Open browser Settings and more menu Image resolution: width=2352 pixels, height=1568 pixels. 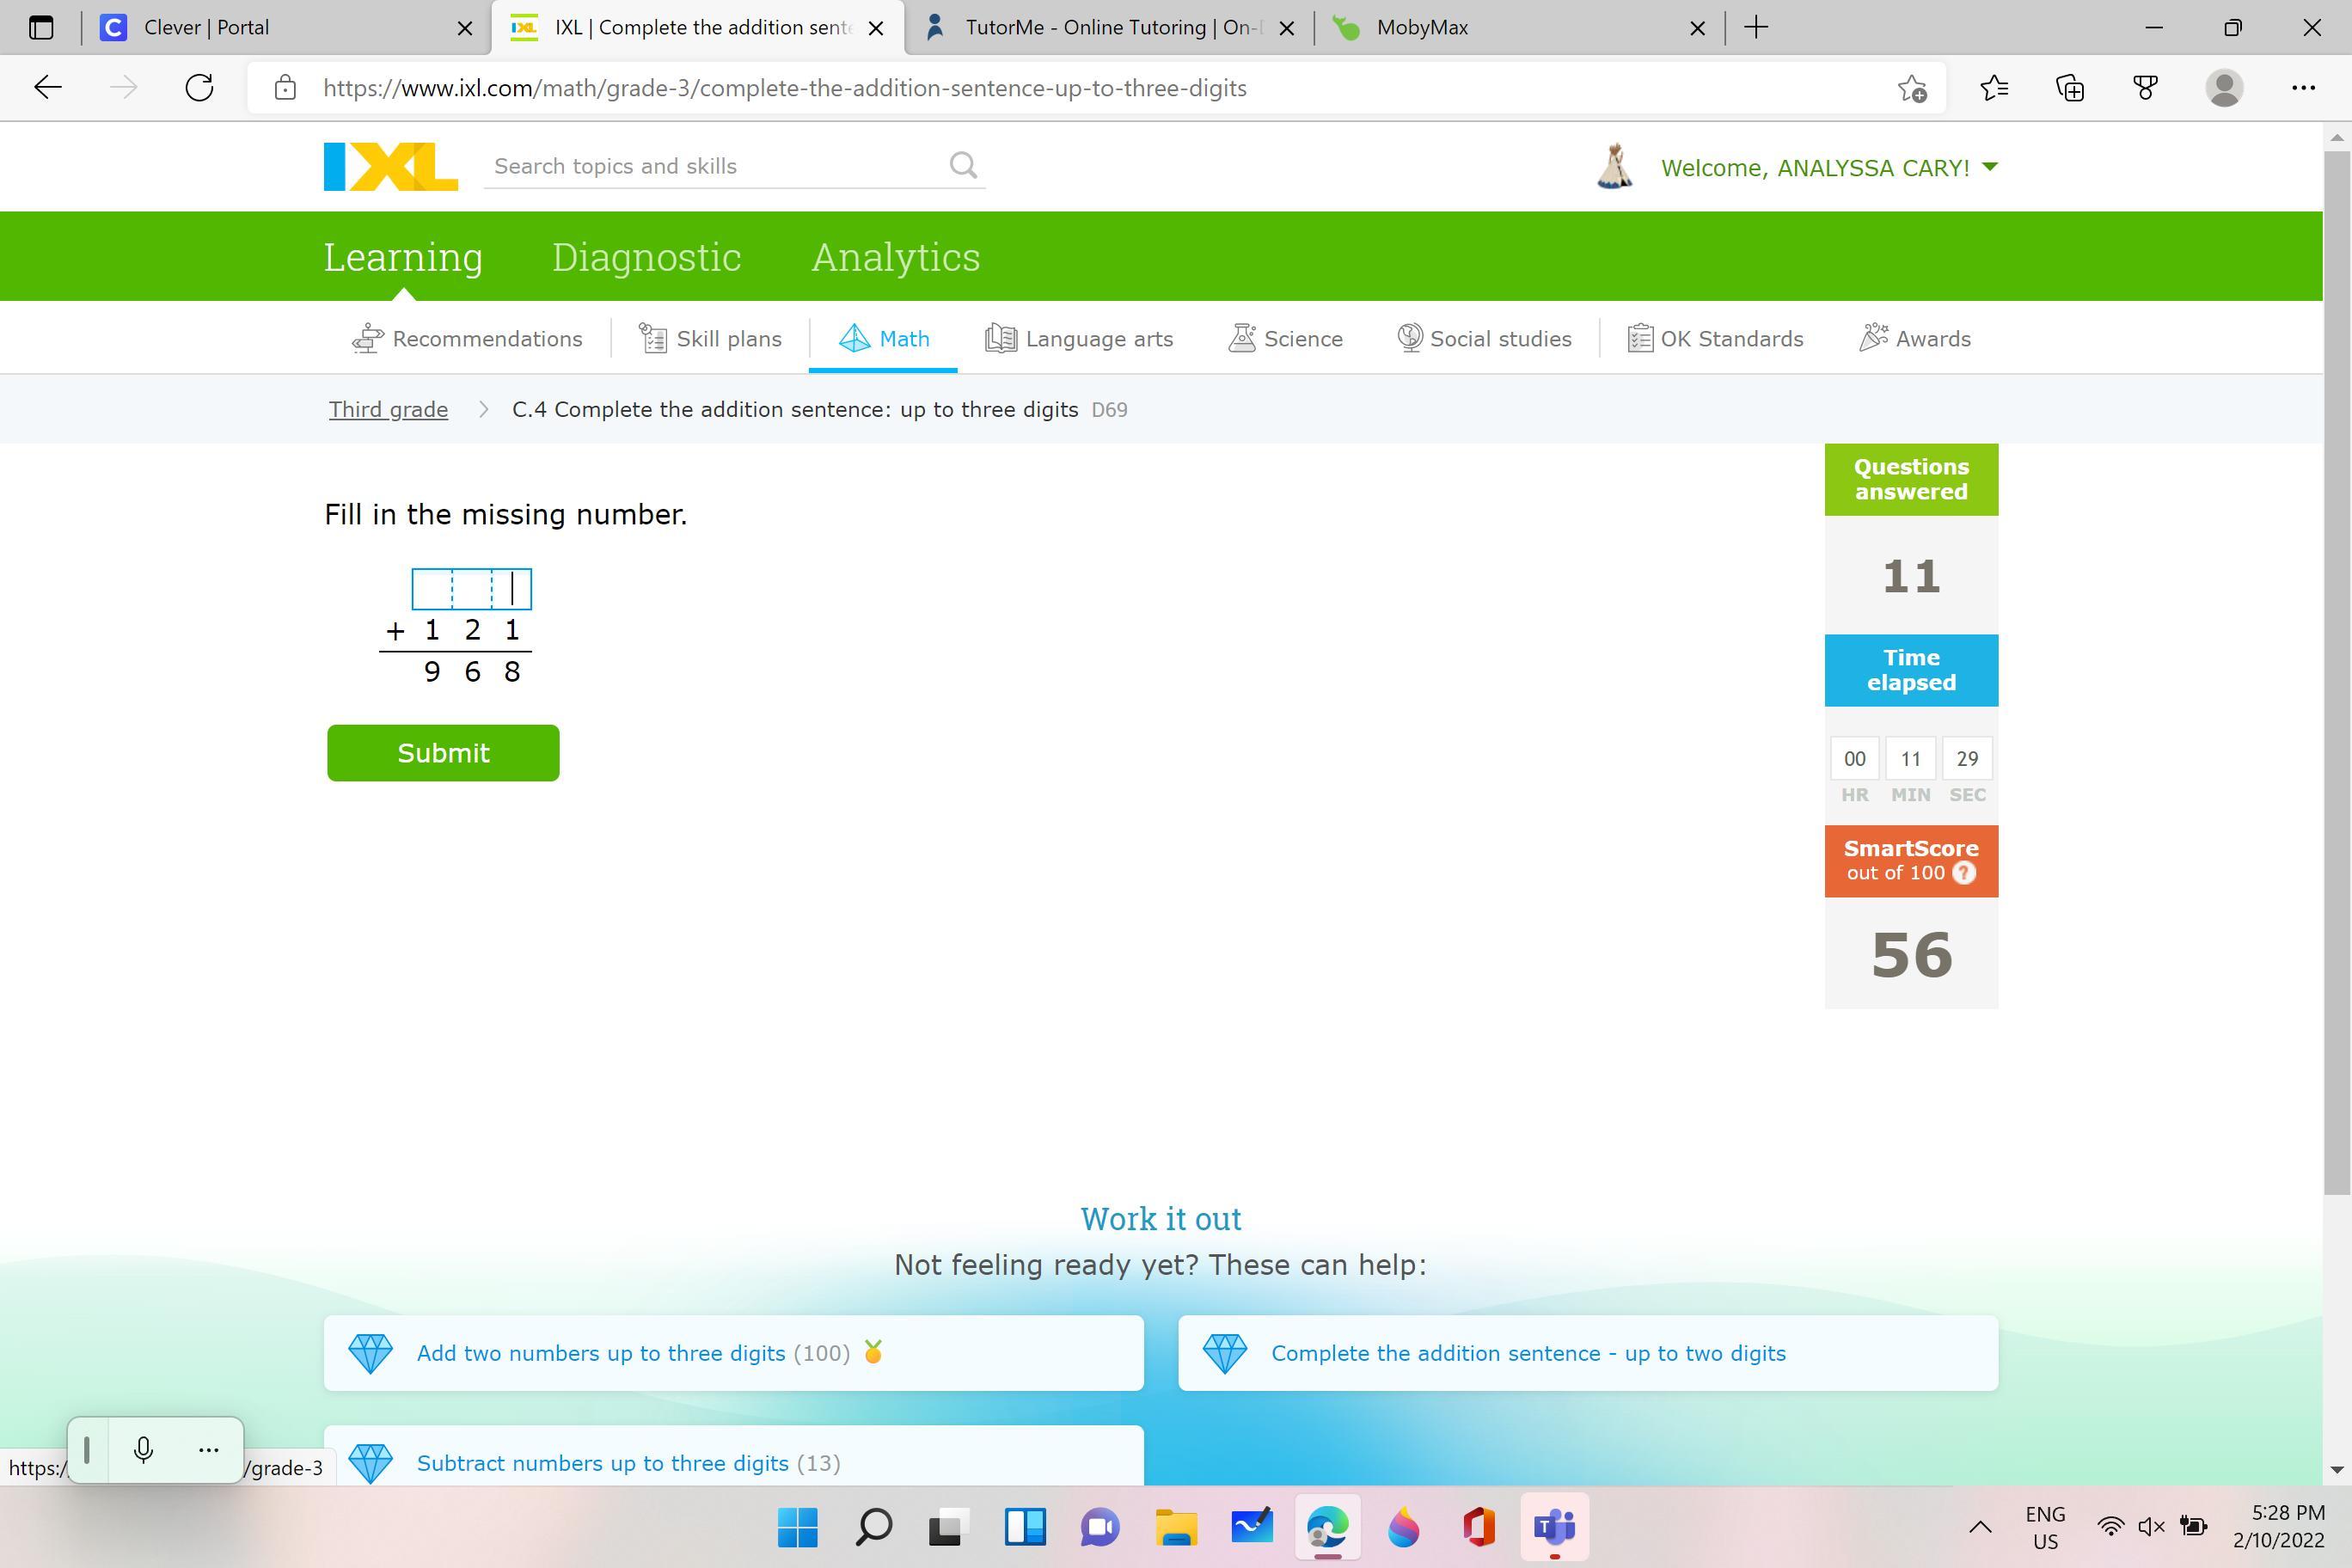coord(2303,88)
